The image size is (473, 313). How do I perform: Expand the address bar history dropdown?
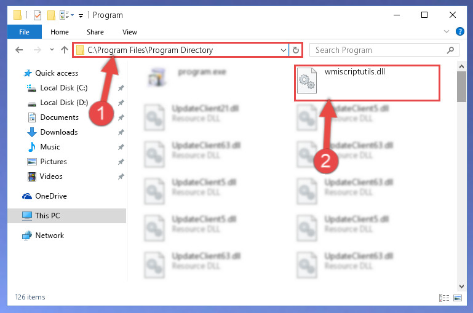click(x=284, y=50)
